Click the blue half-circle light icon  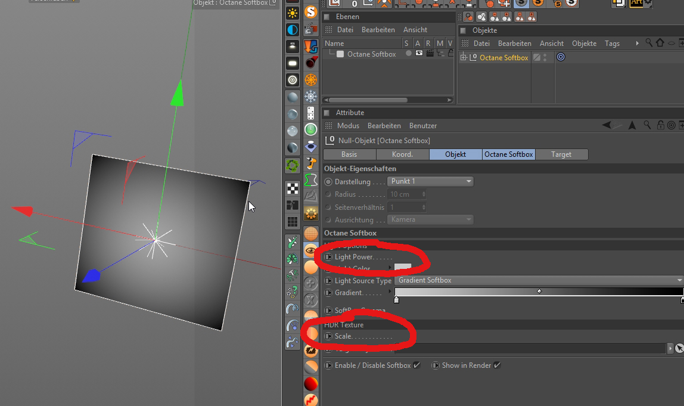293,30
